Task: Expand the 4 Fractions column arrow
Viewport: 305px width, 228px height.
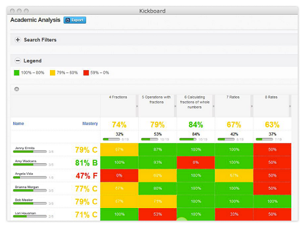Action: click(137, 106)
